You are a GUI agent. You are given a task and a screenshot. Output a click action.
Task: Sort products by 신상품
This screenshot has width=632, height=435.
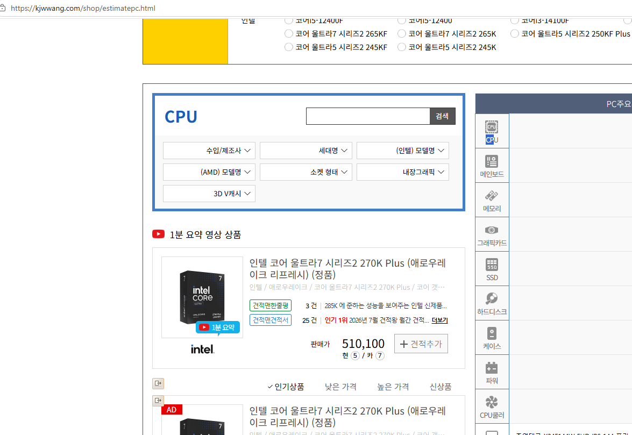point(441,387)
